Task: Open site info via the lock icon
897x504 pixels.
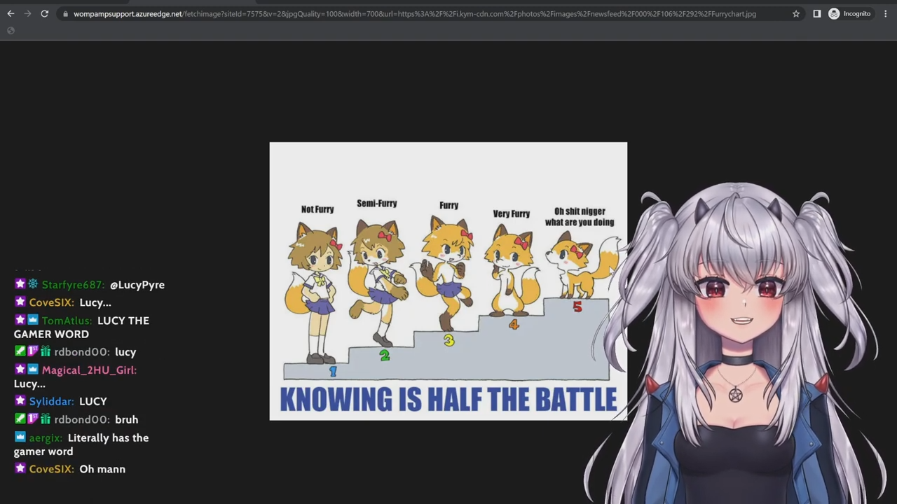Action: pyautogui.click(x=65, y=14)
